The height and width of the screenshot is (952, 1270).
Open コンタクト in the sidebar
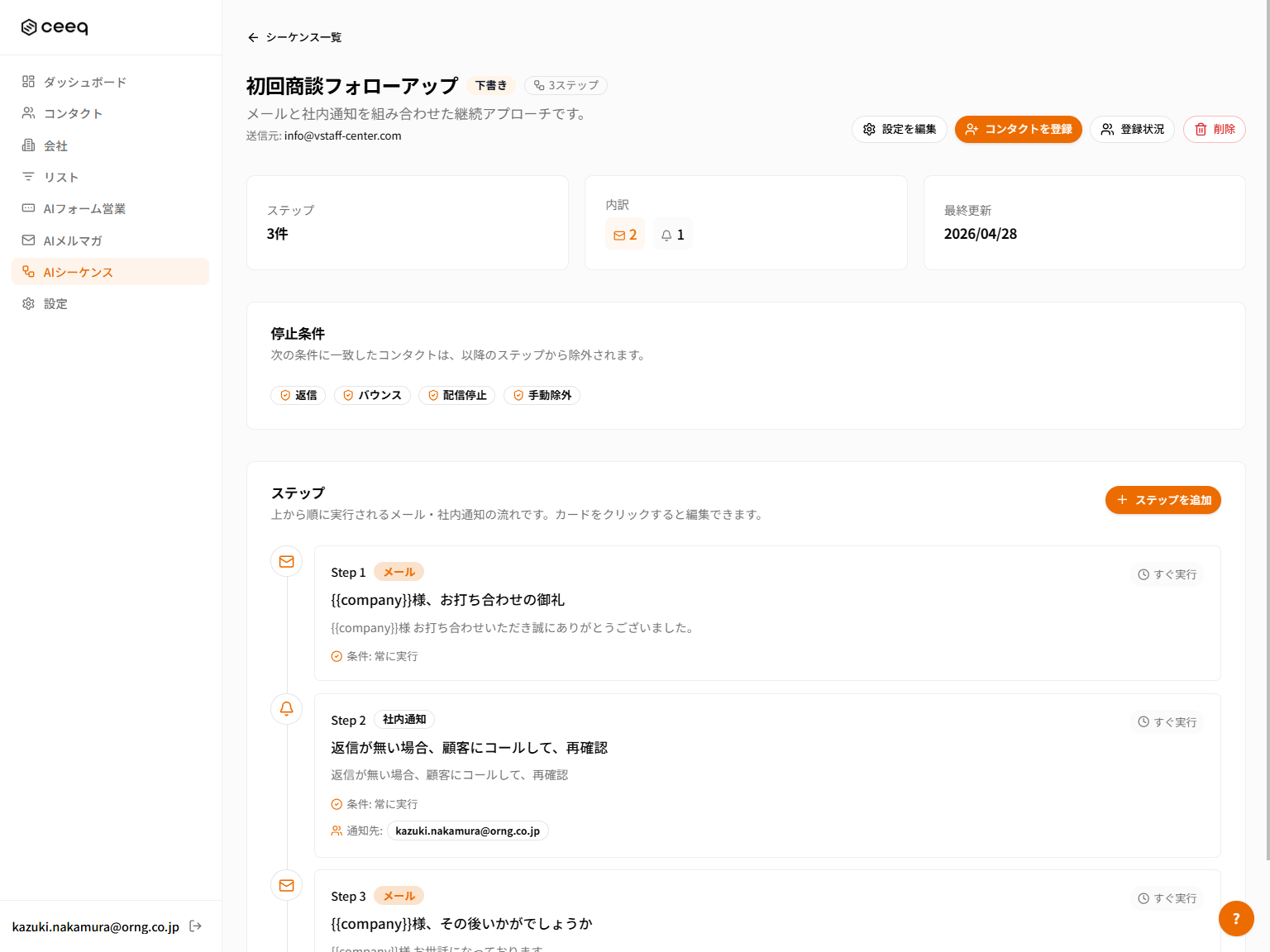pos(110,113)
